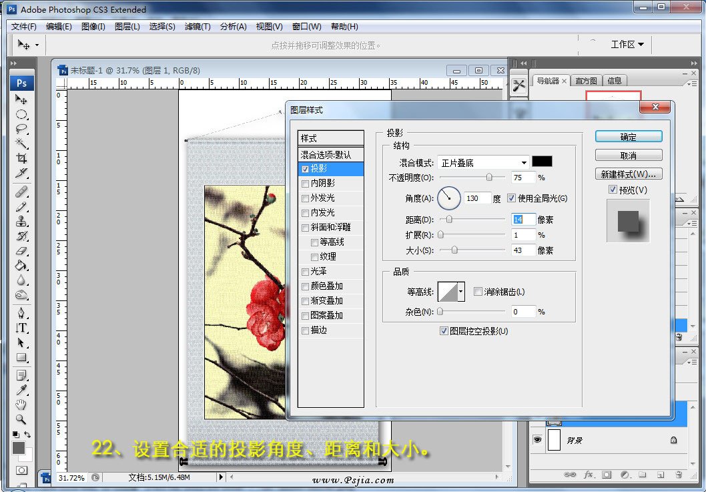Select the Zoom tool

pos(21,419)
